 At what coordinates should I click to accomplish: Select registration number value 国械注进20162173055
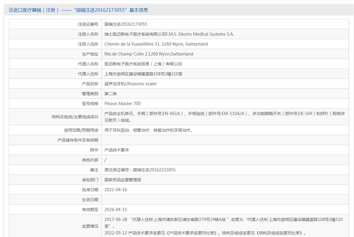click(126, 24)
